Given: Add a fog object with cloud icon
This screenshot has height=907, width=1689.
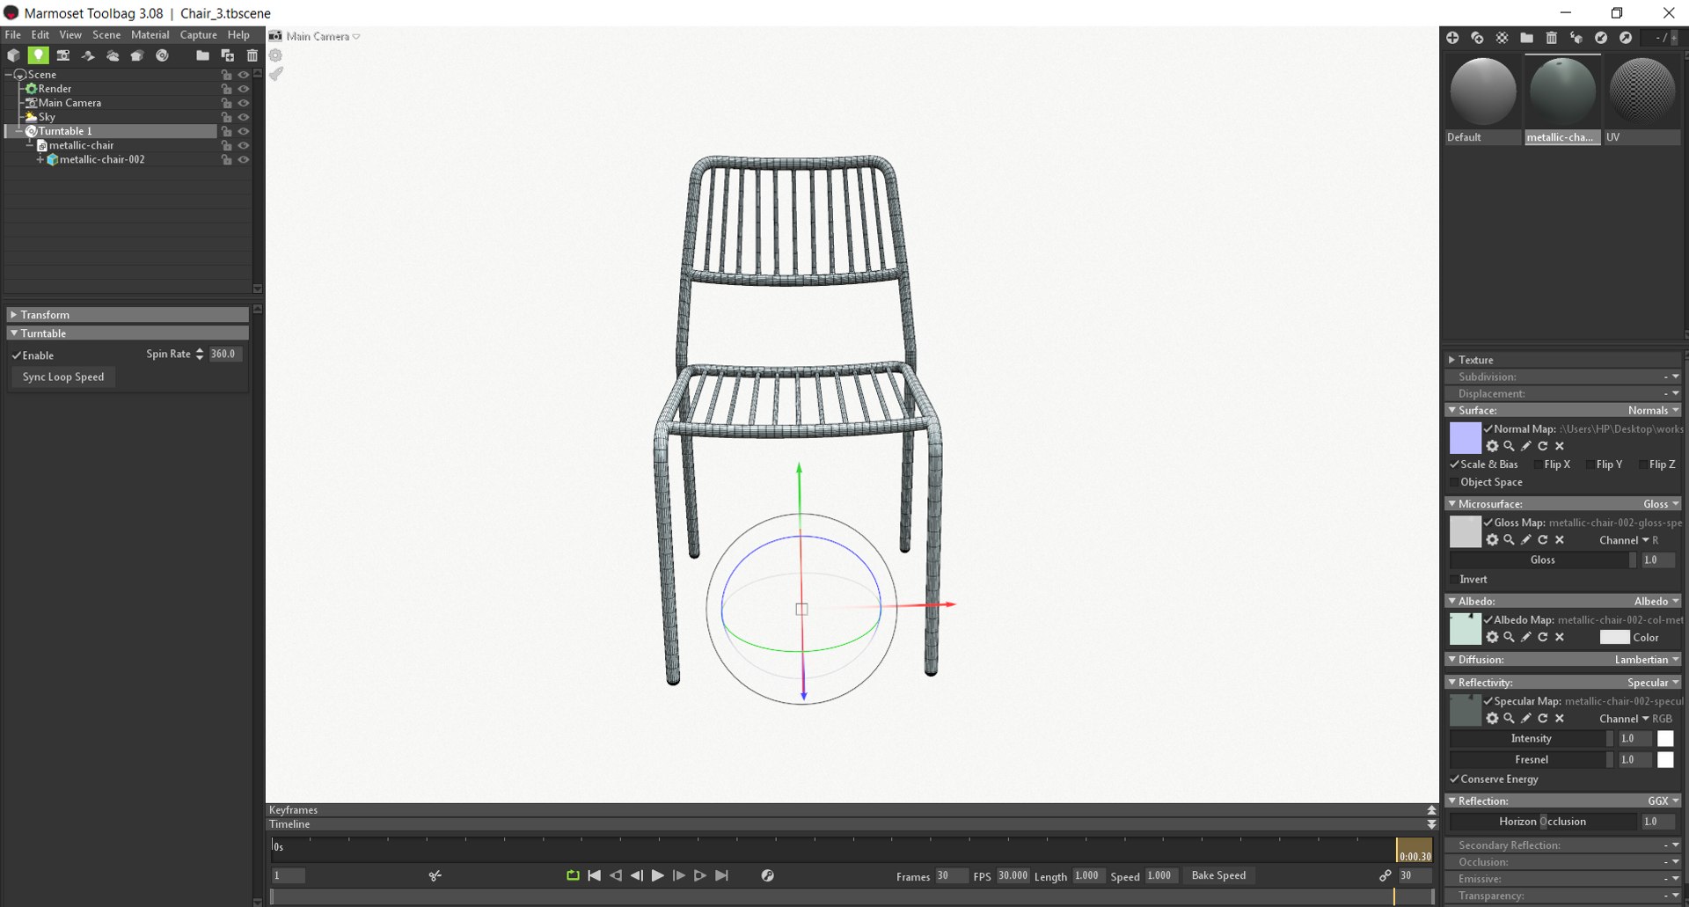Looking at the screenshot, I should pos(113,55).
